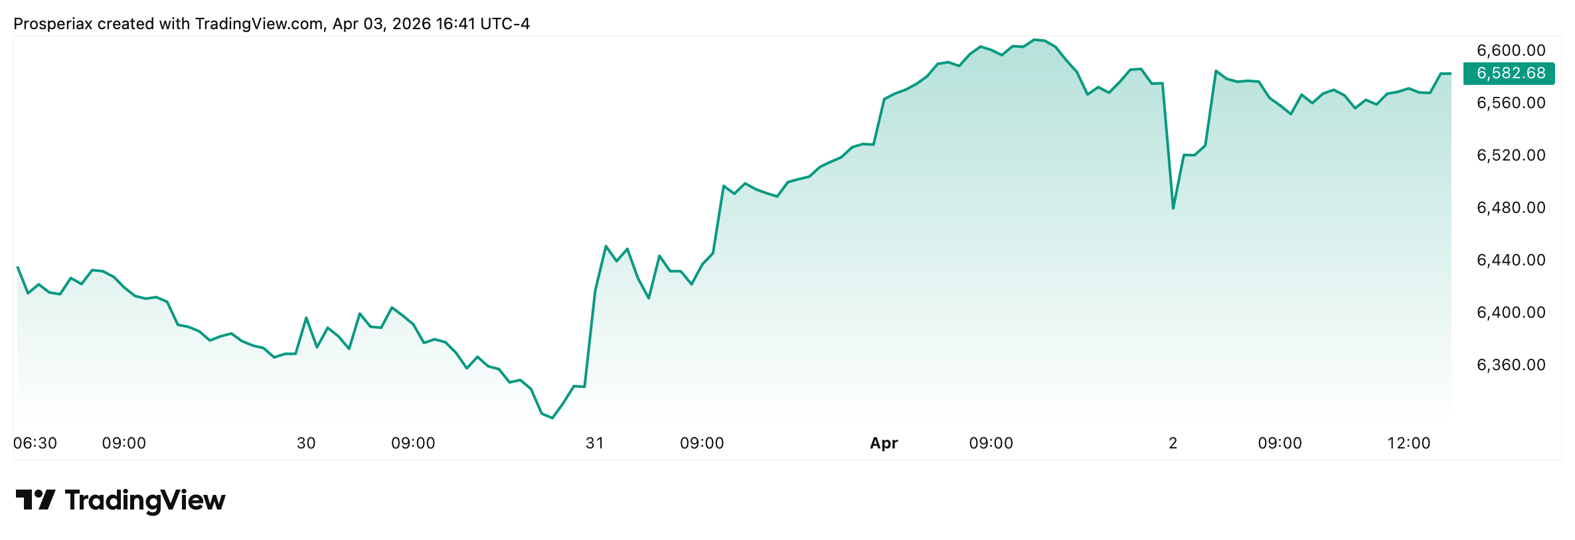This screenshot has height=540, width=1575.
Task: Select the 2 date marker on time axis
Action: (1173, 443)
